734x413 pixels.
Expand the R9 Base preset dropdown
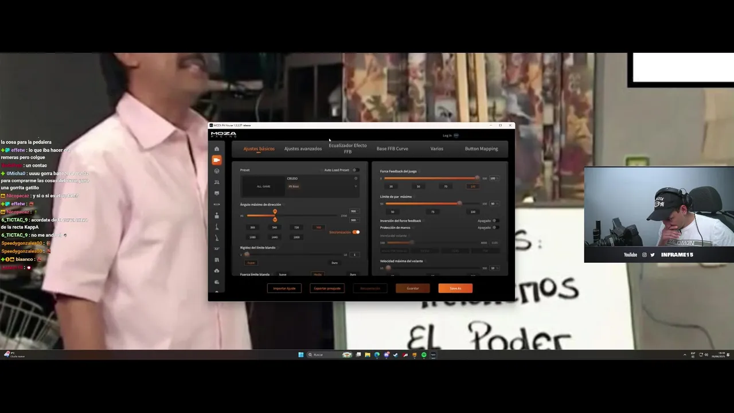pyautogui.click(x=356, y=186)
